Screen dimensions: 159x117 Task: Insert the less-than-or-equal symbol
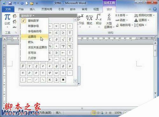point(56,33)
